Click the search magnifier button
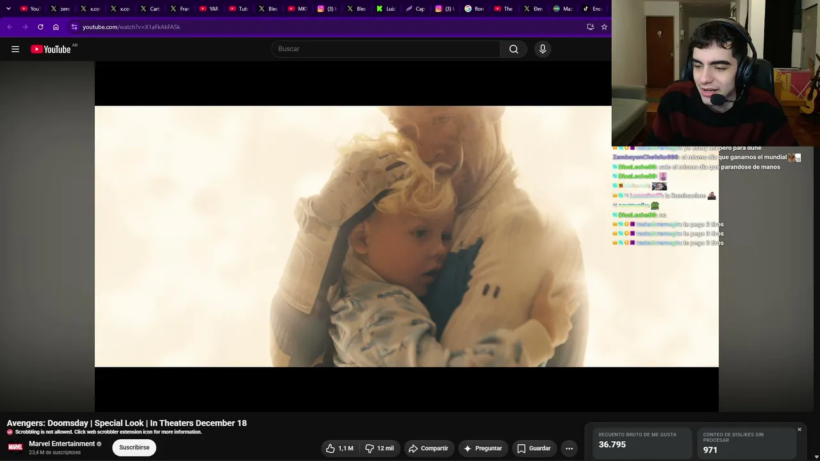The height and width of the screenshot is (461, 820). tap(514, 49)
